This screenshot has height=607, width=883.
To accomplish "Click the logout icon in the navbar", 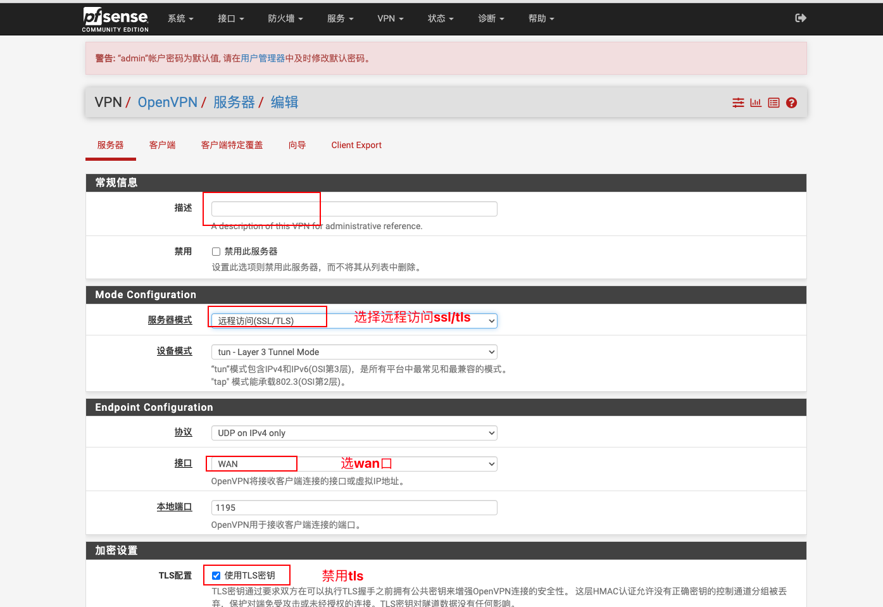I will tap(801, 18).
